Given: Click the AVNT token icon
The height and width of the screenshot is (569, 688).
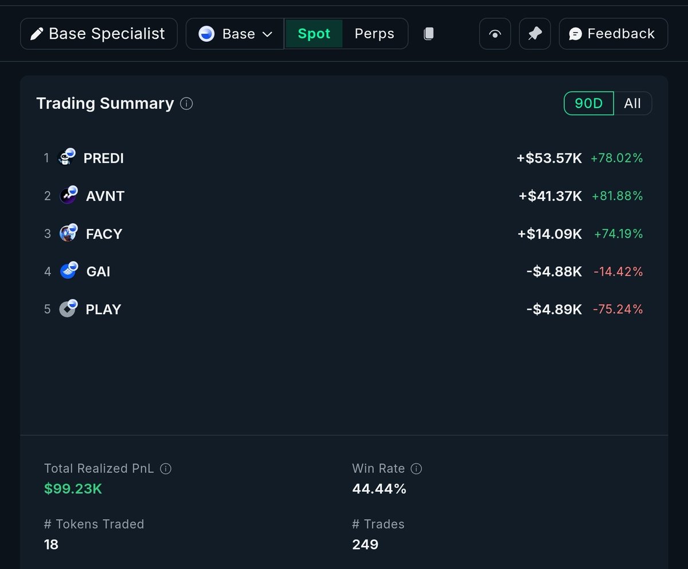Looking at the screenshot, I should click(68, 195).
